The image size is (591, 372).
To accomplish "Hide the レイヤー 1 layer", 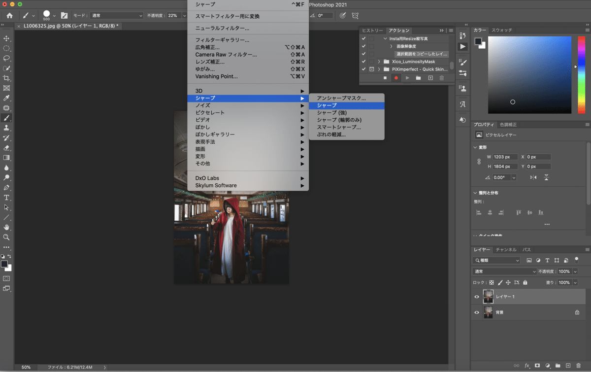I will tap(476, 297).
